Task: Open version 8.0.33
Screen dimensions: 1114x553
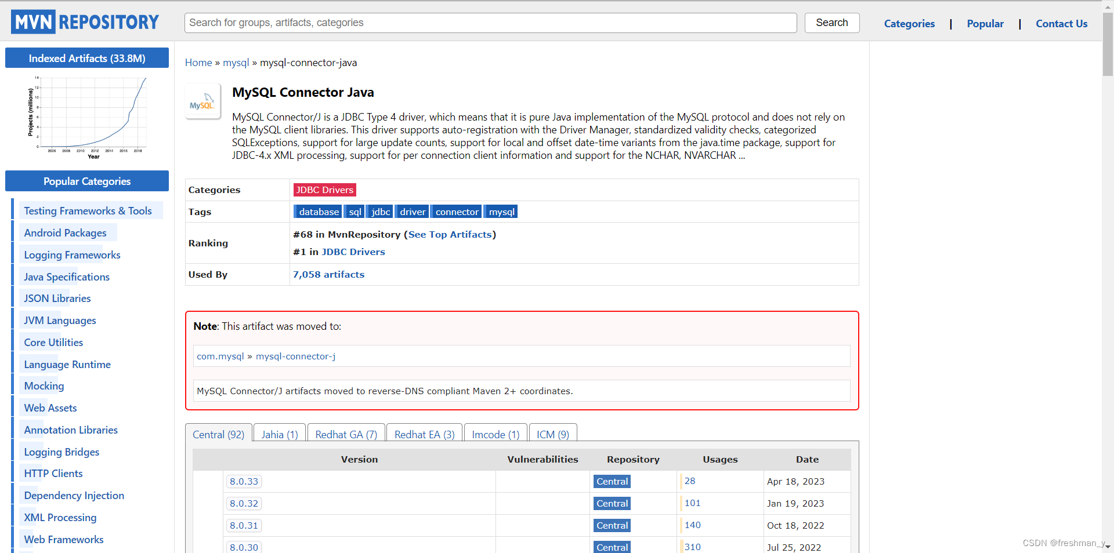Action: click(x=244, y=481)
